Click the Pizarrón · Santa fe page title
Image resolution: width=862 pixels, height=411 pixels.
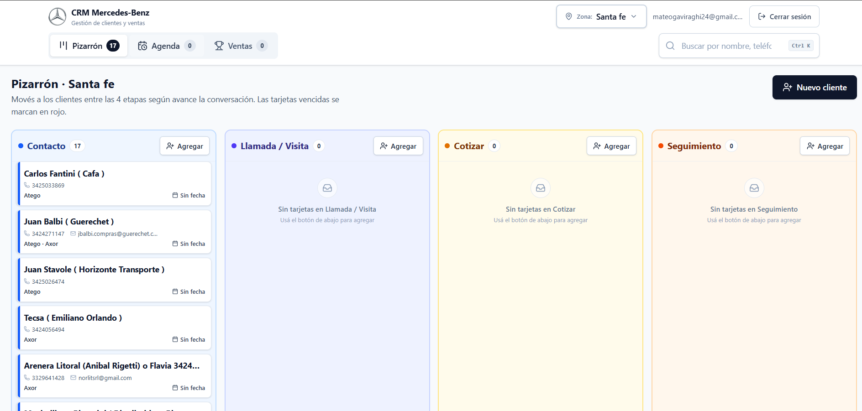click(63, 84)
